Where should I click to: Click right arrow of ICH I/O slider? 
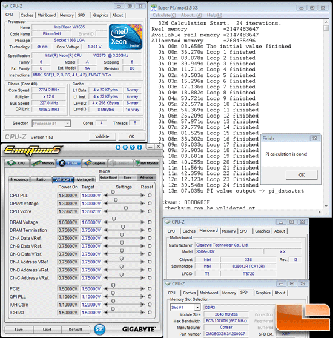142,313
